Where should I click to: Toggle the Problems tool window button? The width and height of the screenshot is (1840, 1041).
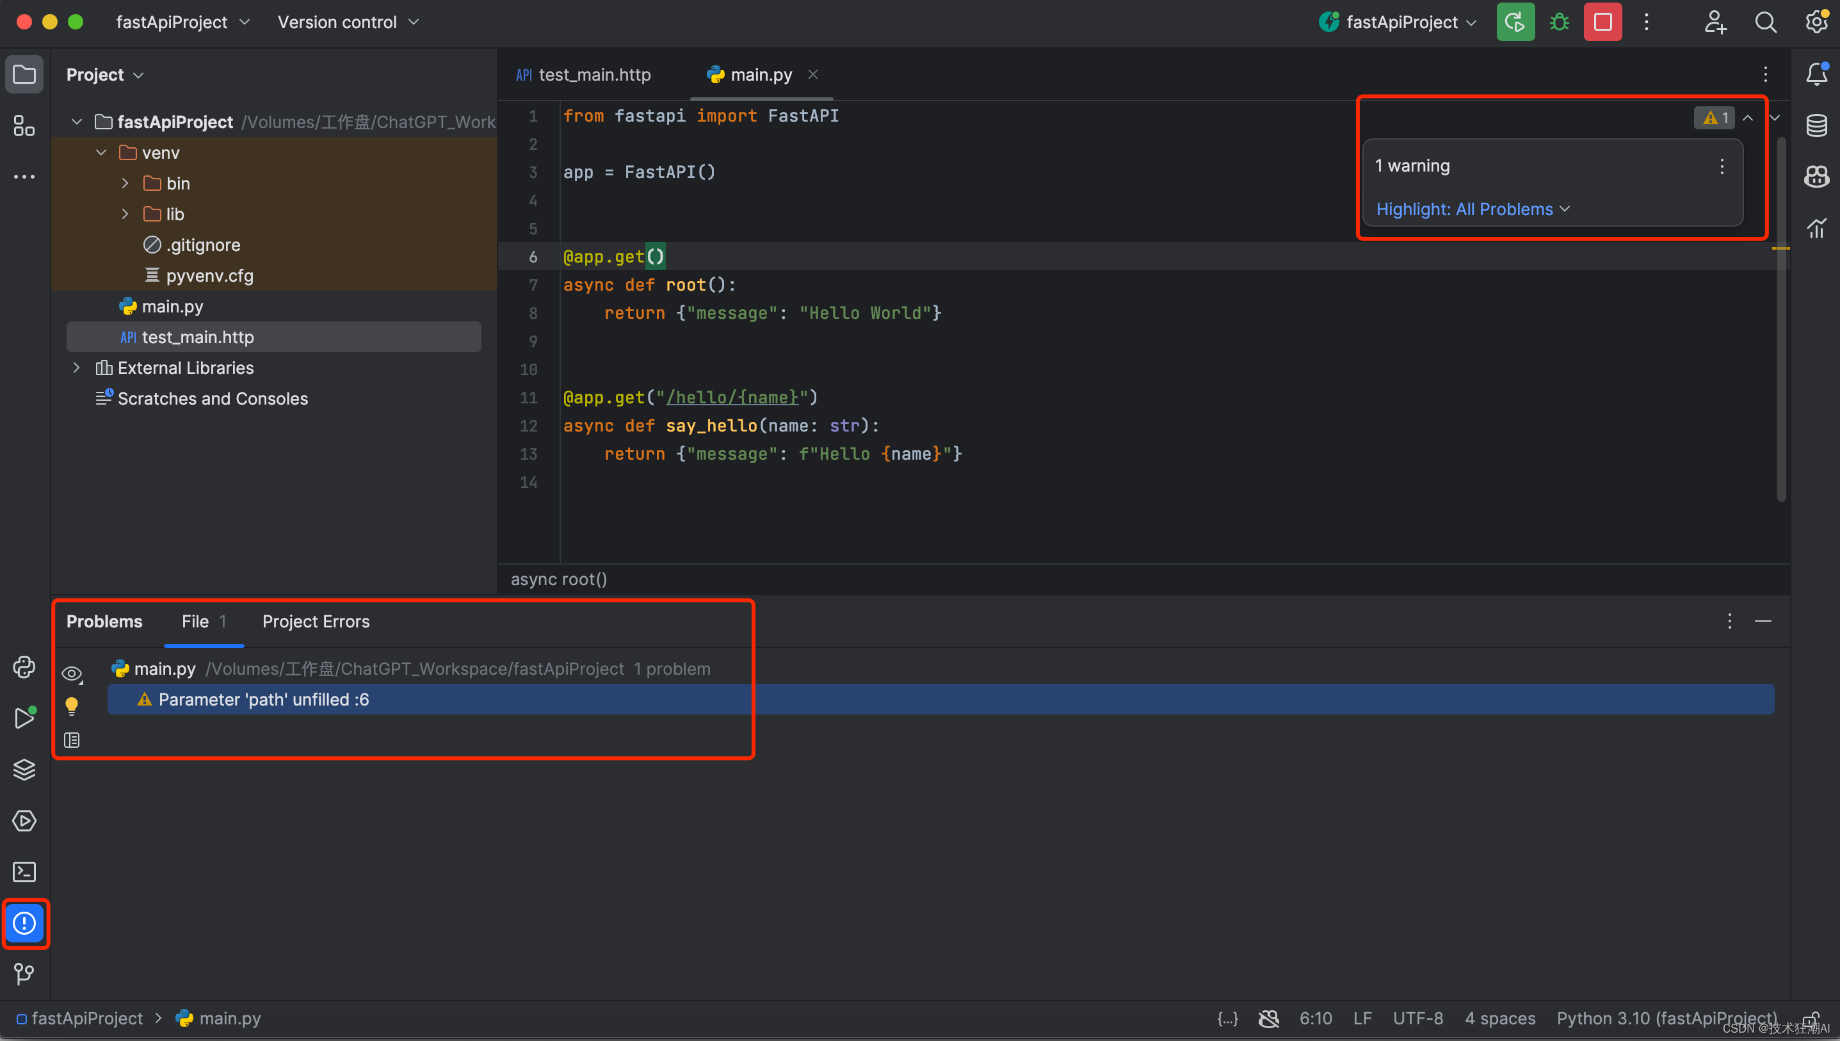click(x=24, y=923)
